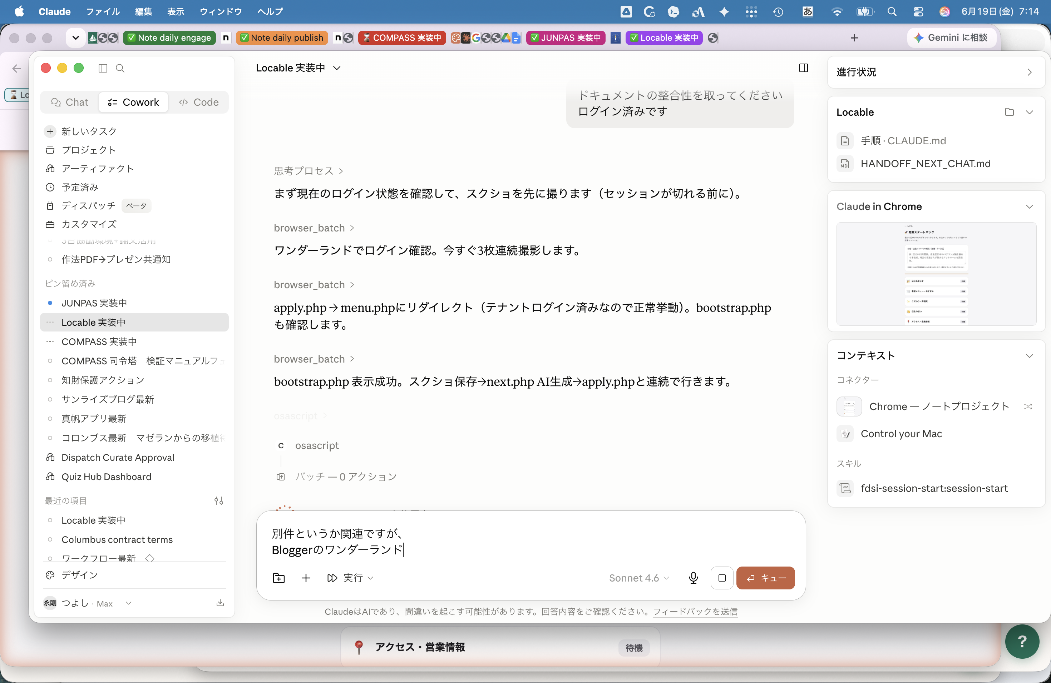Viewport: 1051px width, 683px height.
Task: Expand first browser_batch step
Action: [x=314, y=228]
